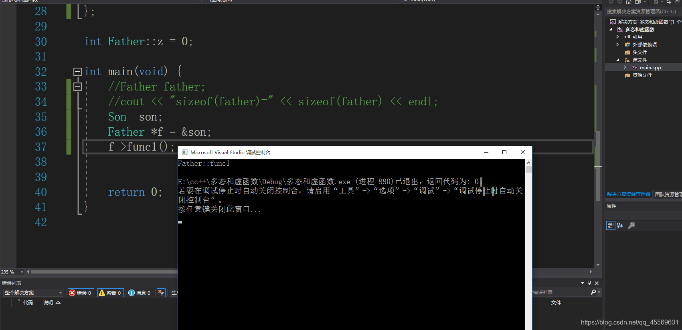
Task: Click the pin icon of Error List panel
Action: tap(589, 283)
